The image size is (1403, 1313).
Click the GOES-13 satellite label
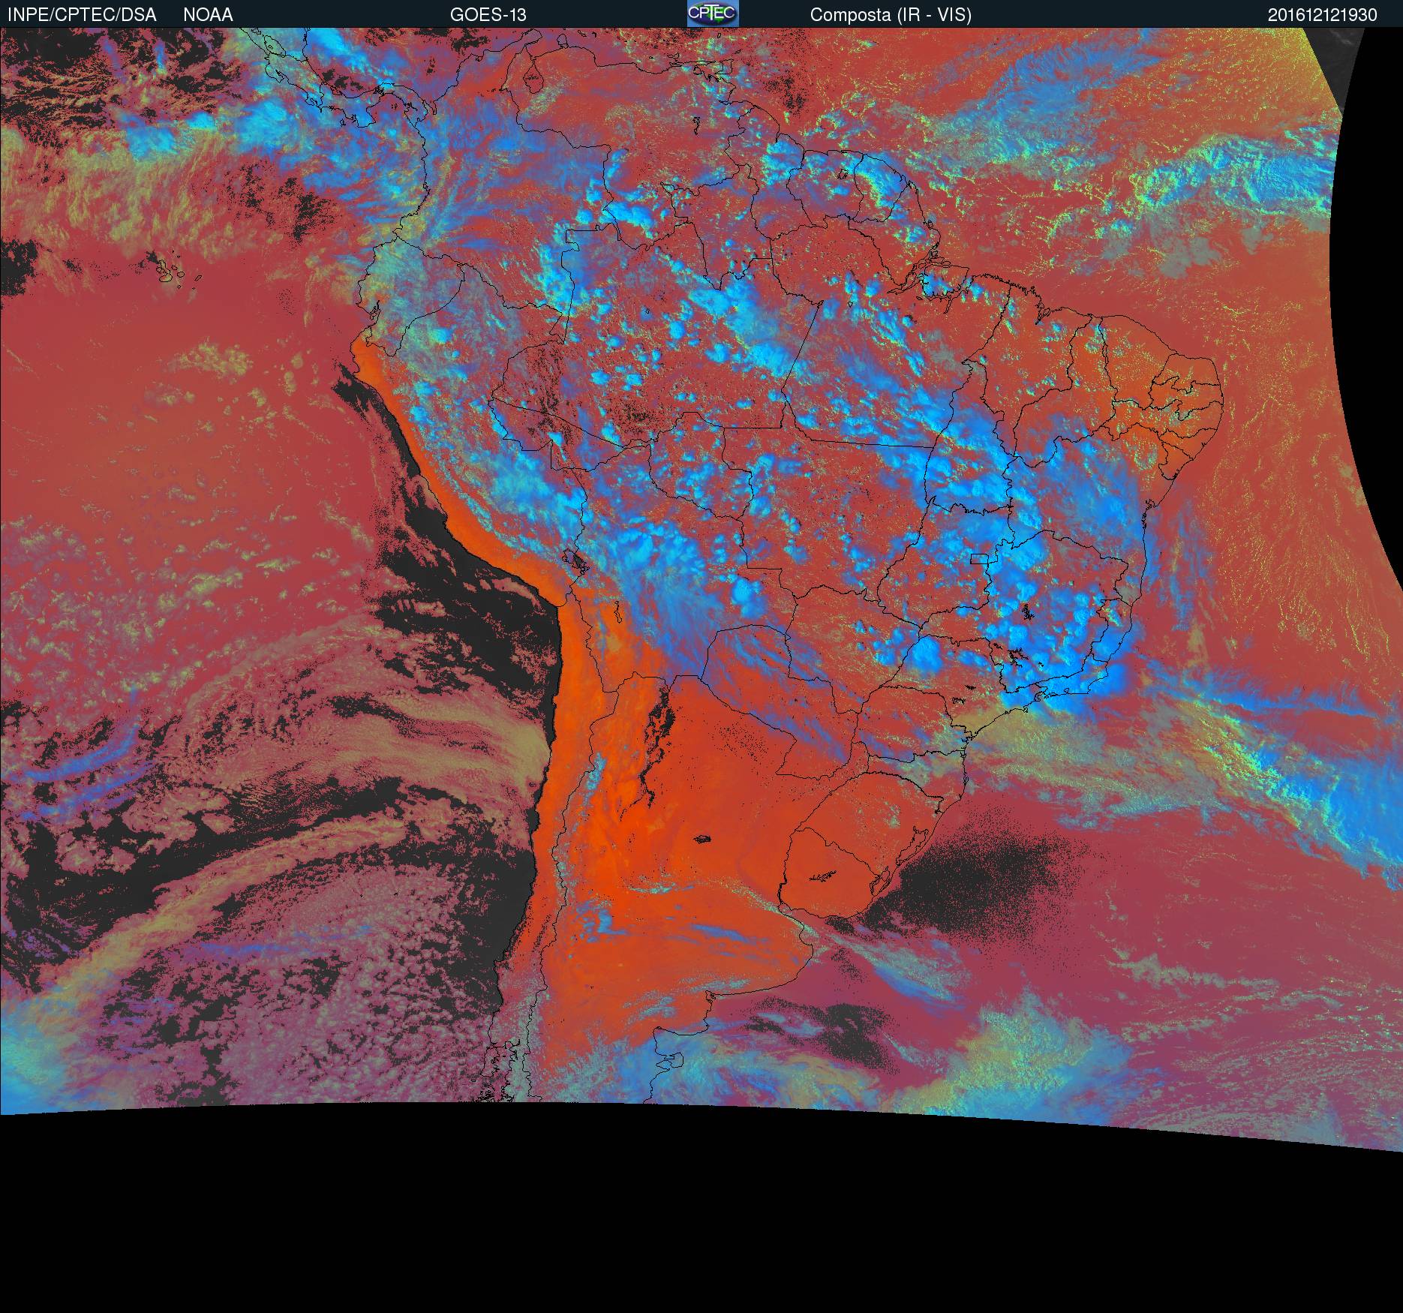pos(488,15)
